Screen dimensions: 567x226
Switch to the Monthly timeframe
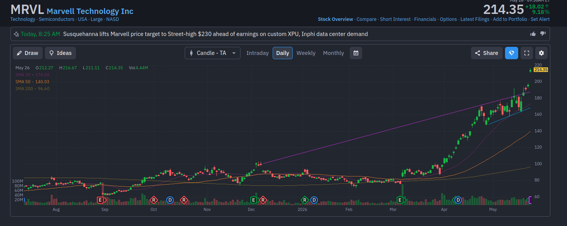point(333,53)
